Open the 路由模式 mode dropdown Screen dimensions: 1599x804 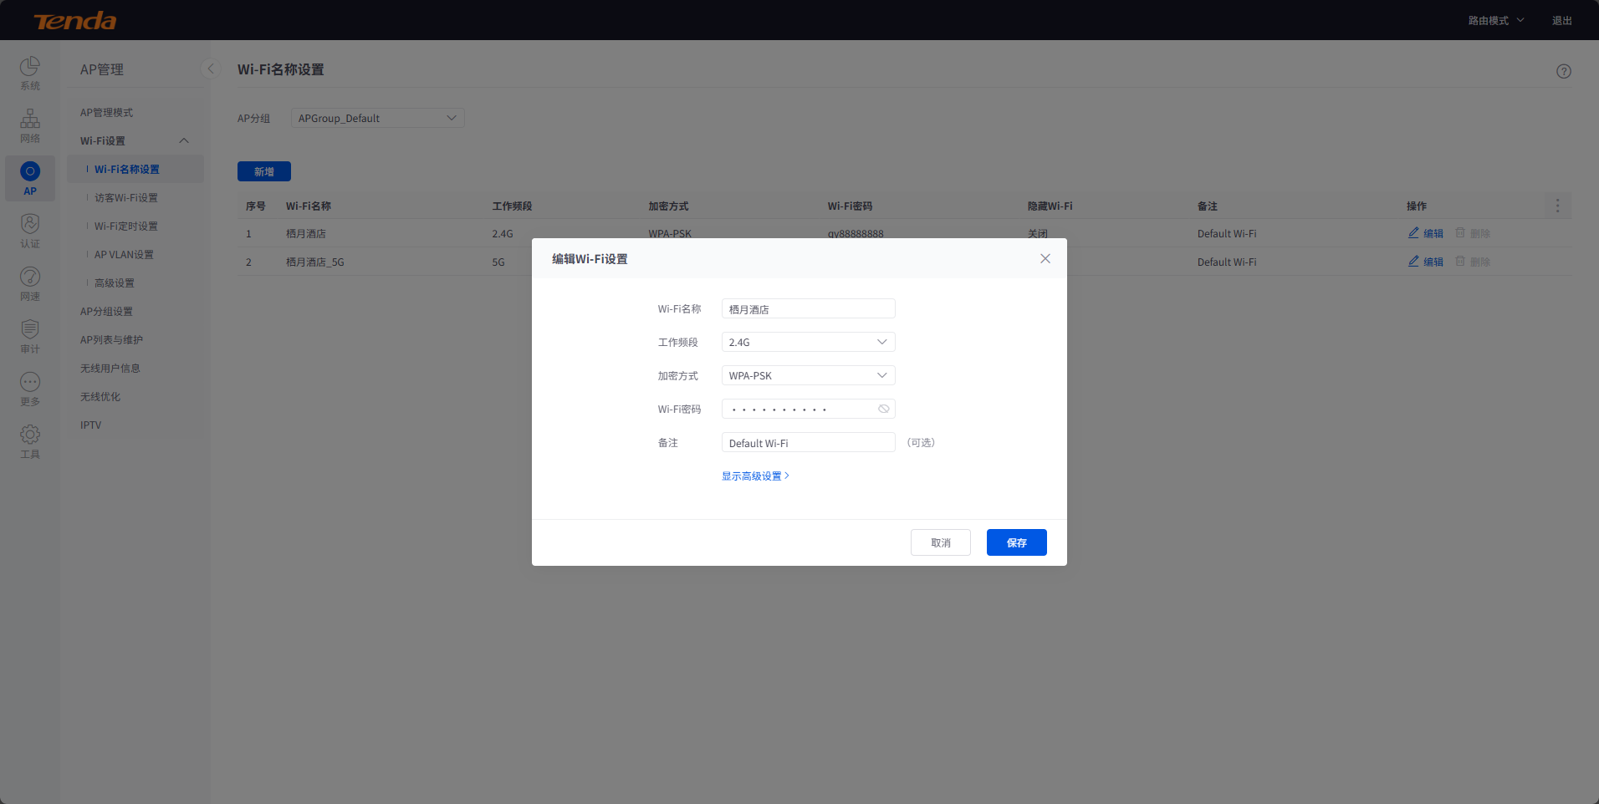click(1495, 20)
